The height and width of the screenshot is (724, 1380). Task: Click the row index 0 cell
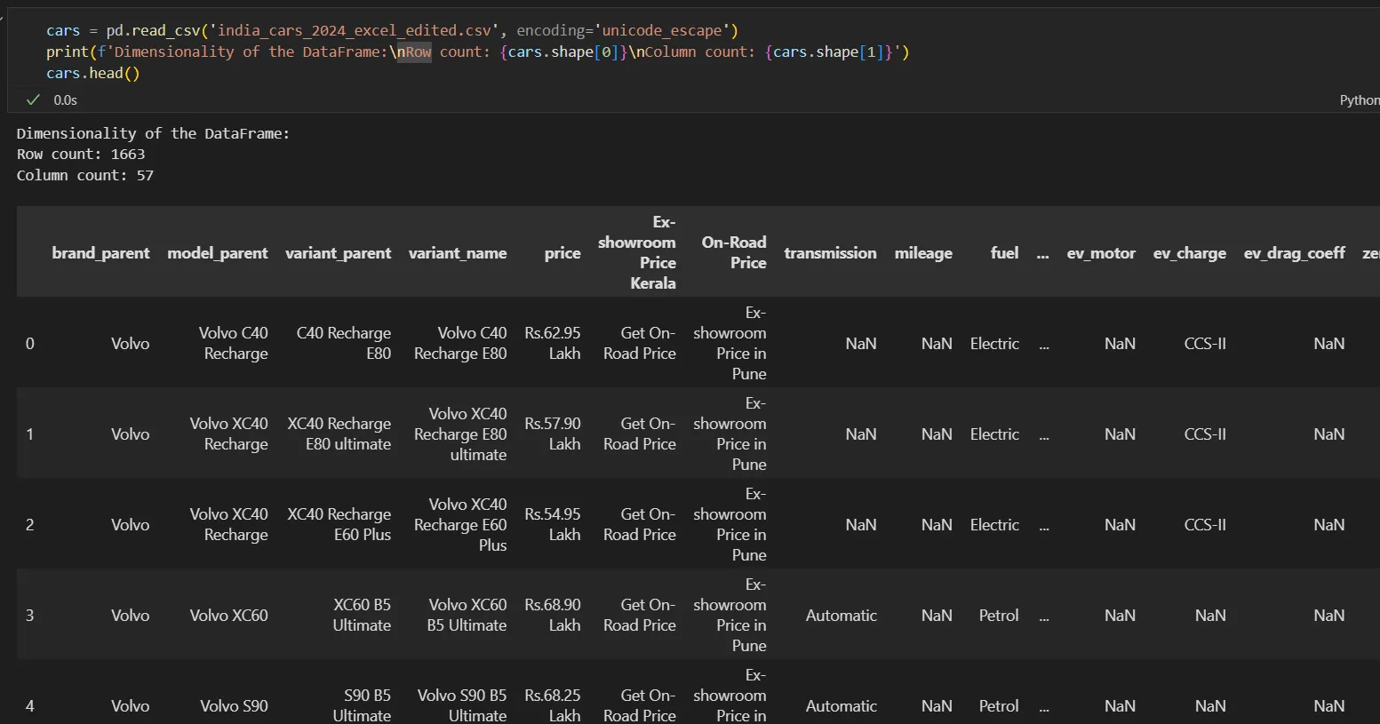(29, 343)
